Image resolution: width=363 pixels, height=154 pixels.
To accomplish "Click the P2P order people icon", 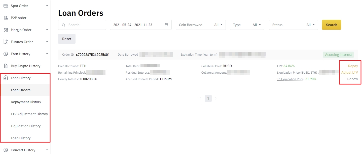I will coord(6,18).
